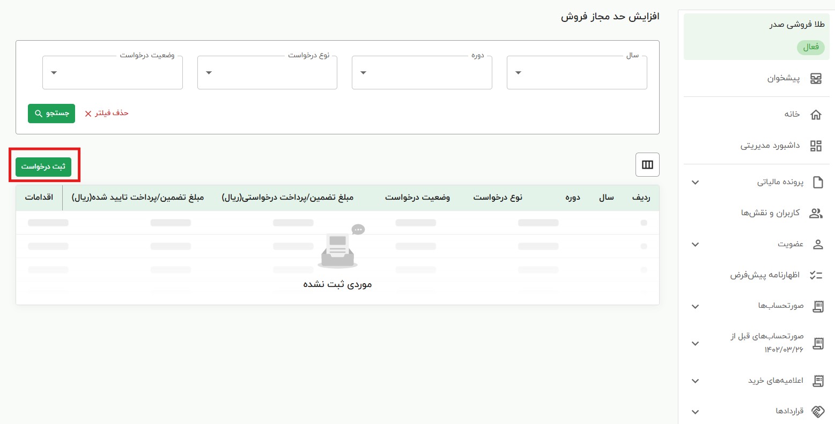This screenshot has height=424, width=835.
Task: Click the اعلامیه‌های خرید receipt icon
Action: tap(818, 381)
